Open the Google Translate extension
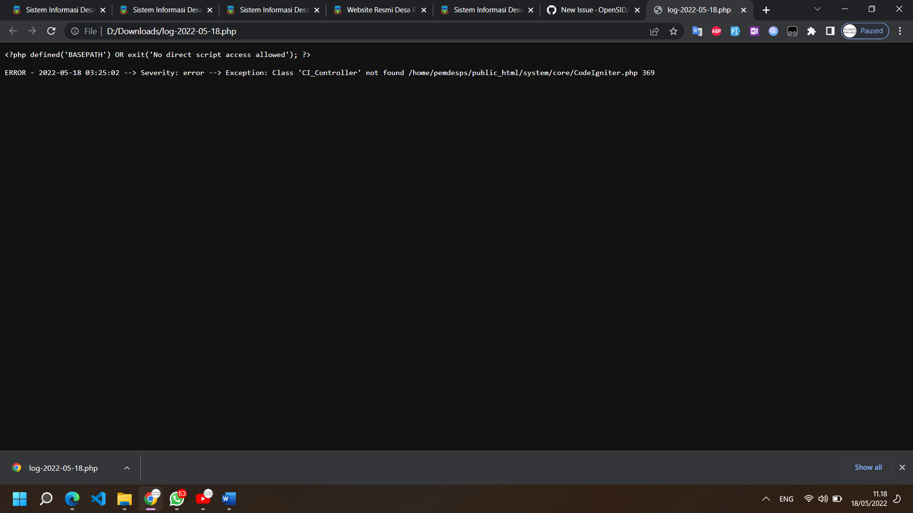Image resolution: width=913 pixels, height=513 pixels. 697,31
